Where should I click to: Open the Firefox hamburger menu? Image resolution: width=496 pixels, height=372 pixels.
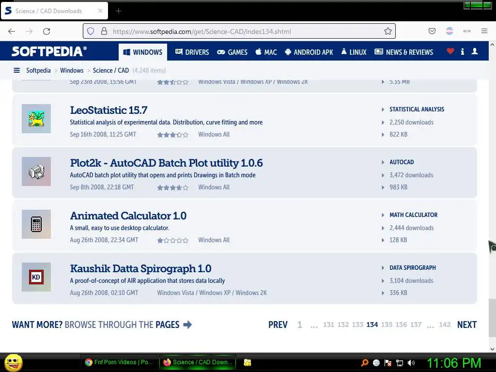point(484,31)
